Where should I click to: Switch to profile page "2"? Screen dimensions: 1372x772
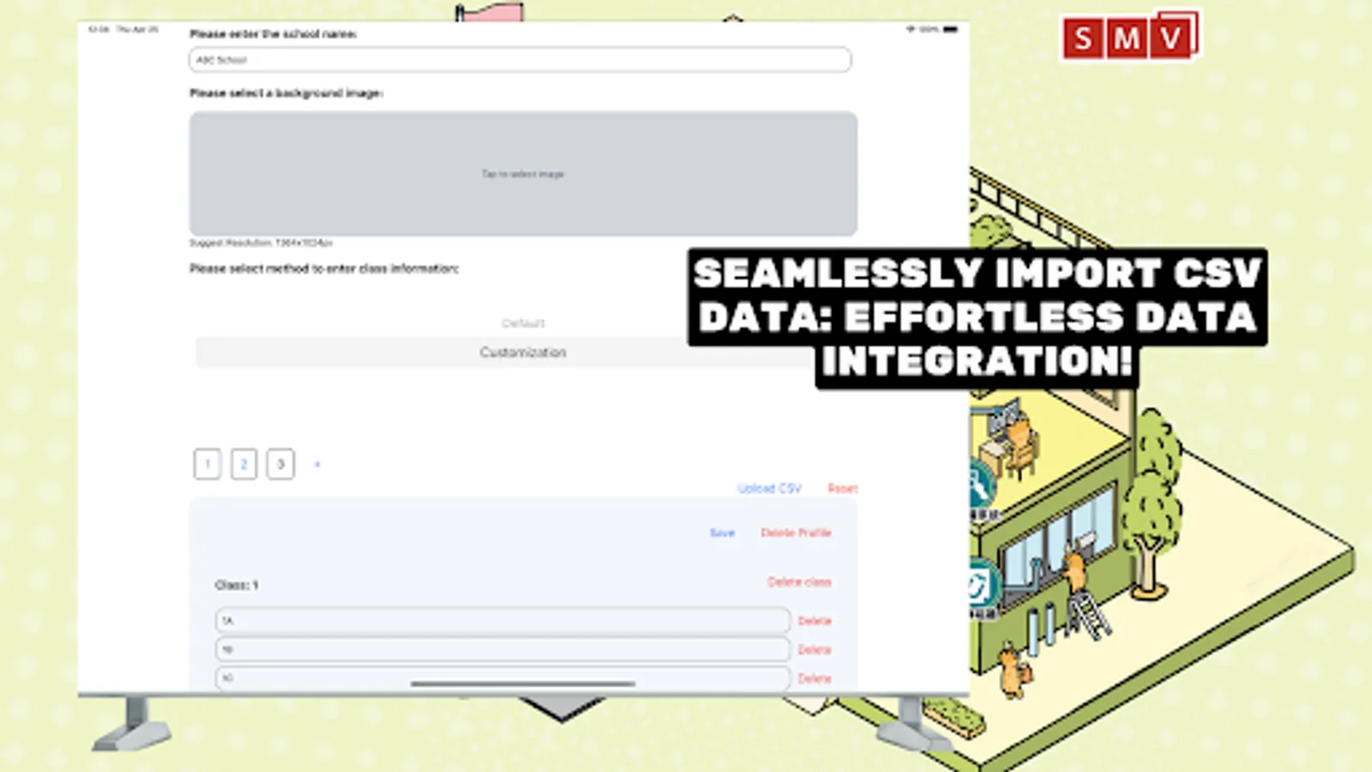[x=244, y=464]
